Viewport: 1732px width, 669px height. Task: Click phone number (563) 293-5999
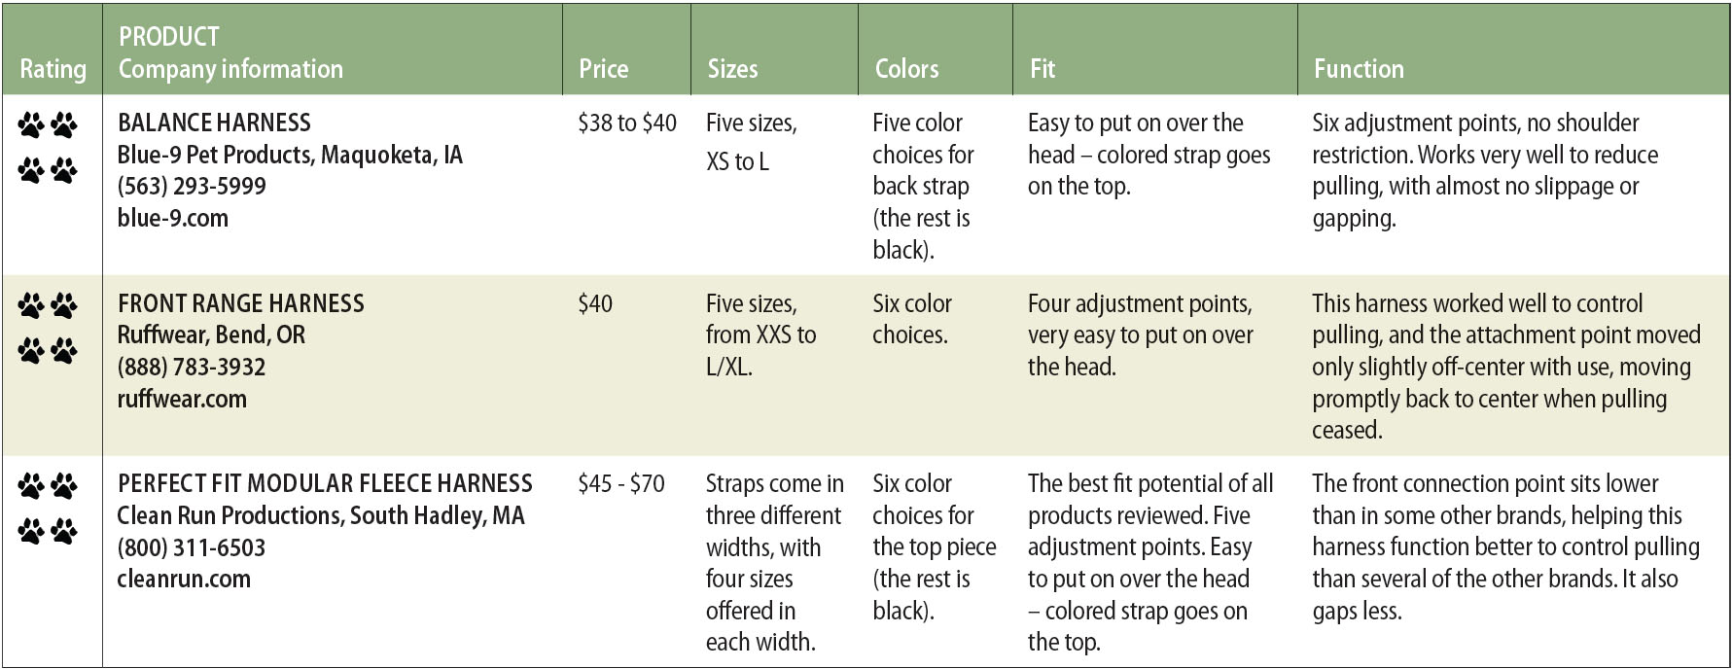pos(192,186)
